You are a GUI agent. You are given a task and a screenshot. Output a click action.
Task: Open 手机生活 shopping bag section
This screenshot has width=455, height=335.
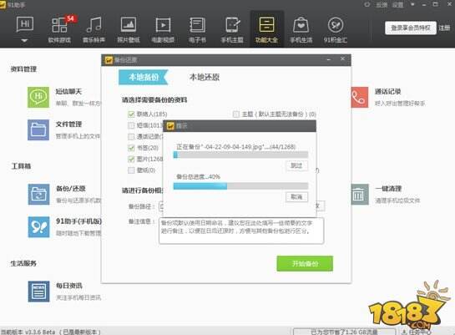(301, 30)
